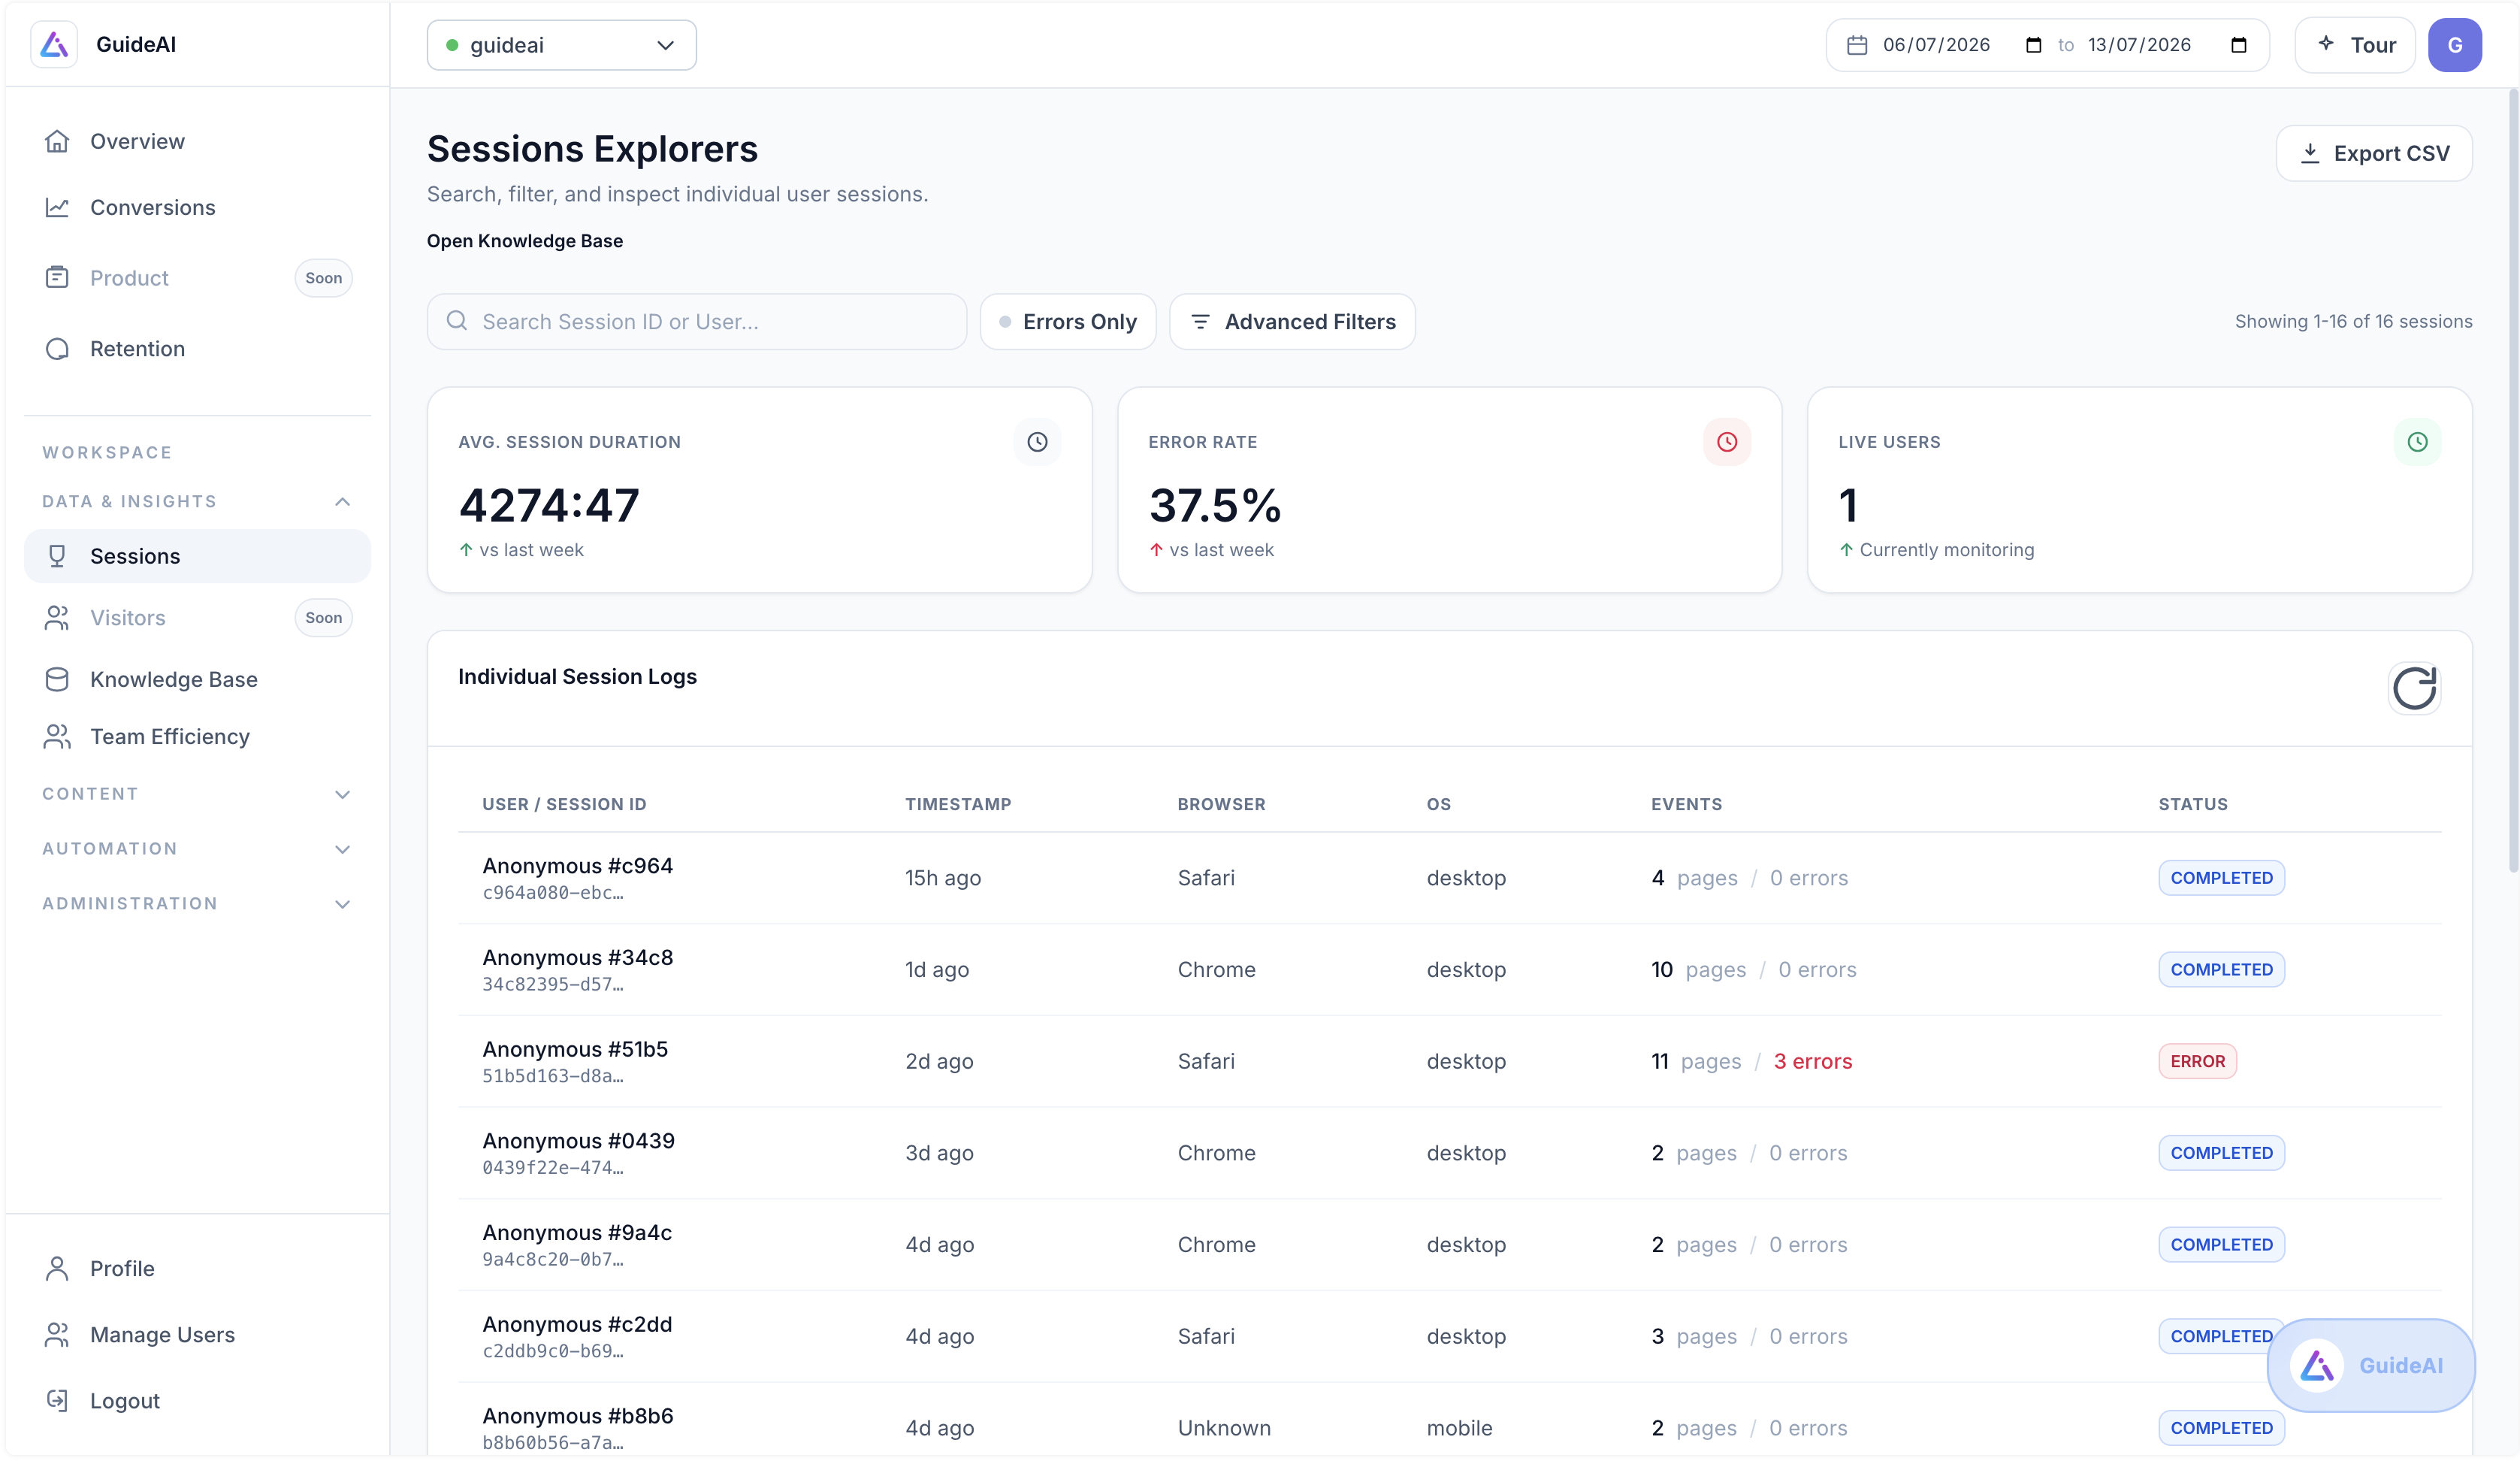The width and height of the screenshot is (2520, 1461).
Task: Expand the Administration section
Action: pos(197,903)
